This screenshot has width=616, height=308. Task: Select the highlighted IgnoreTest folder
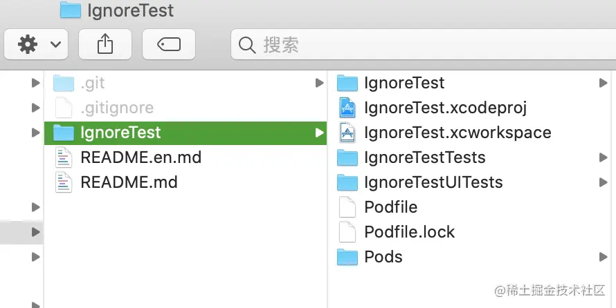(120, 133)
